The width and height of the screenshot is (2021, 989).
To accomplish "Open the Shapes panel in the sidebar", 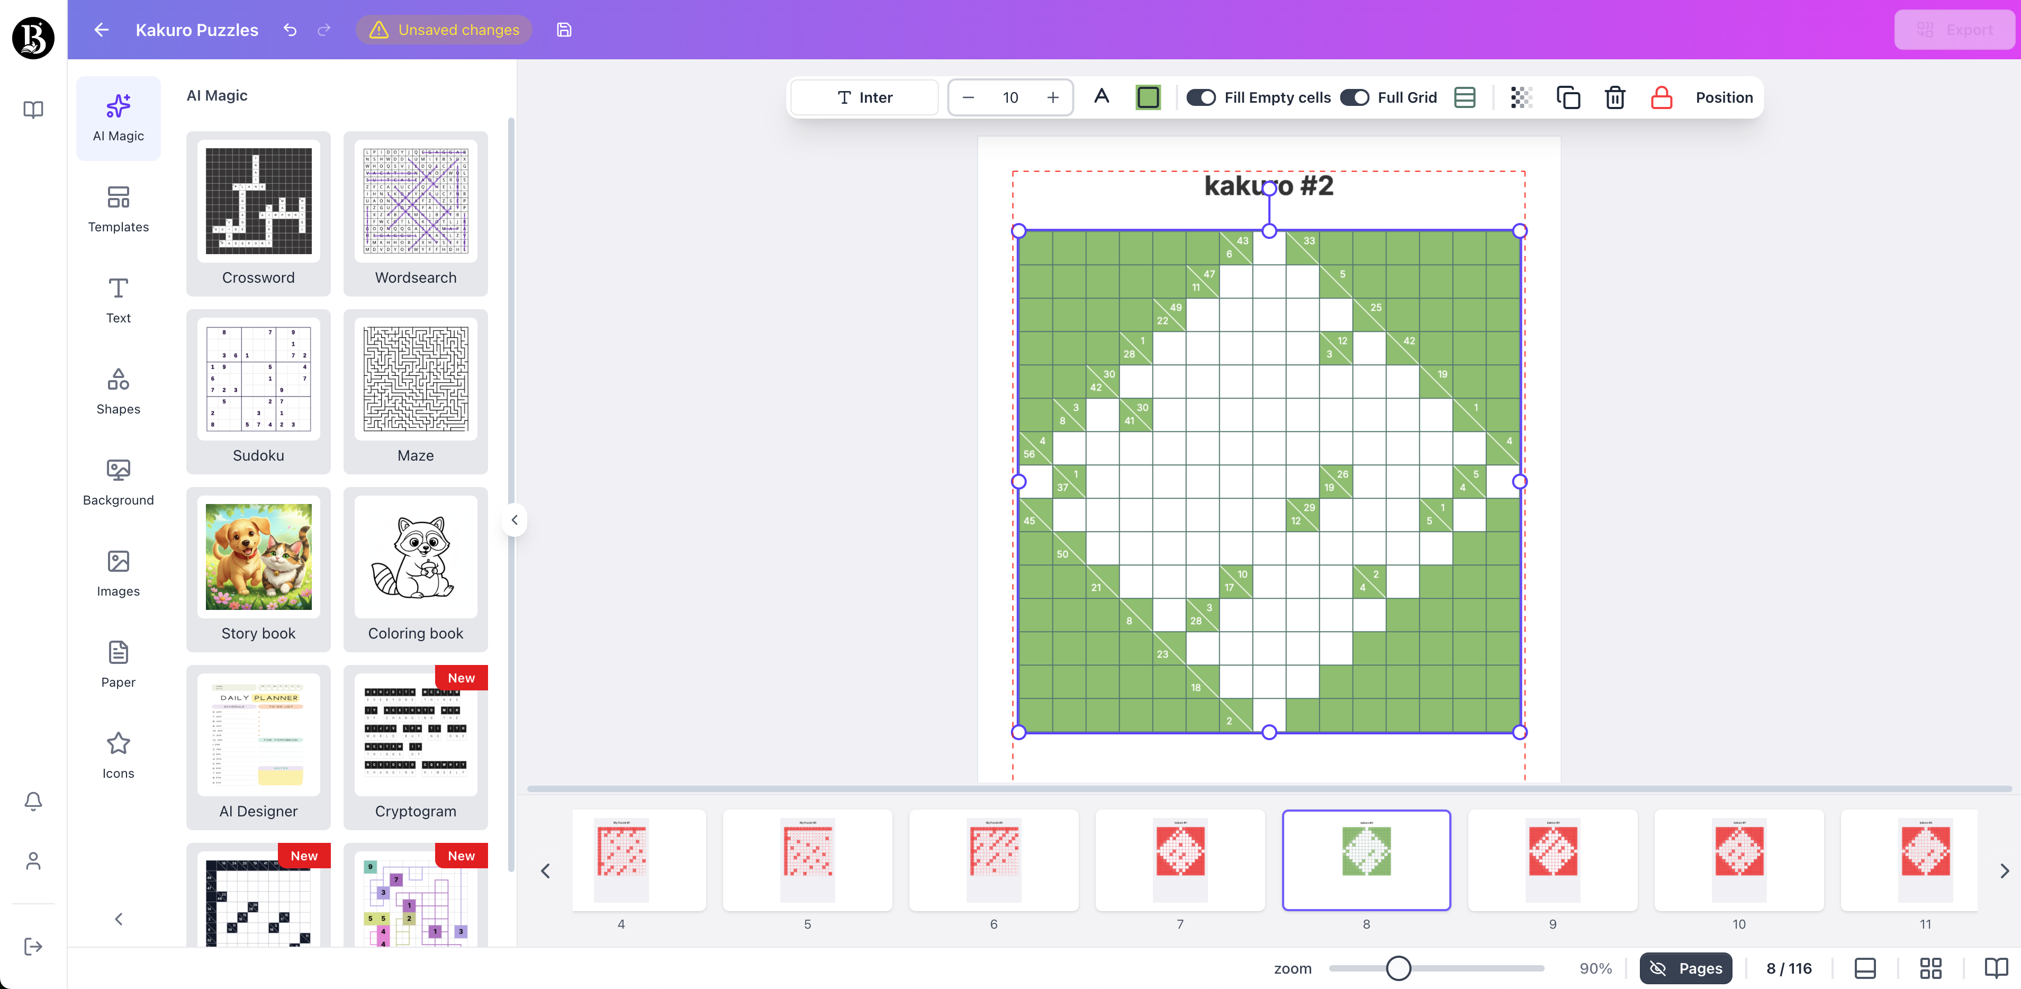I will click(118, 390).
